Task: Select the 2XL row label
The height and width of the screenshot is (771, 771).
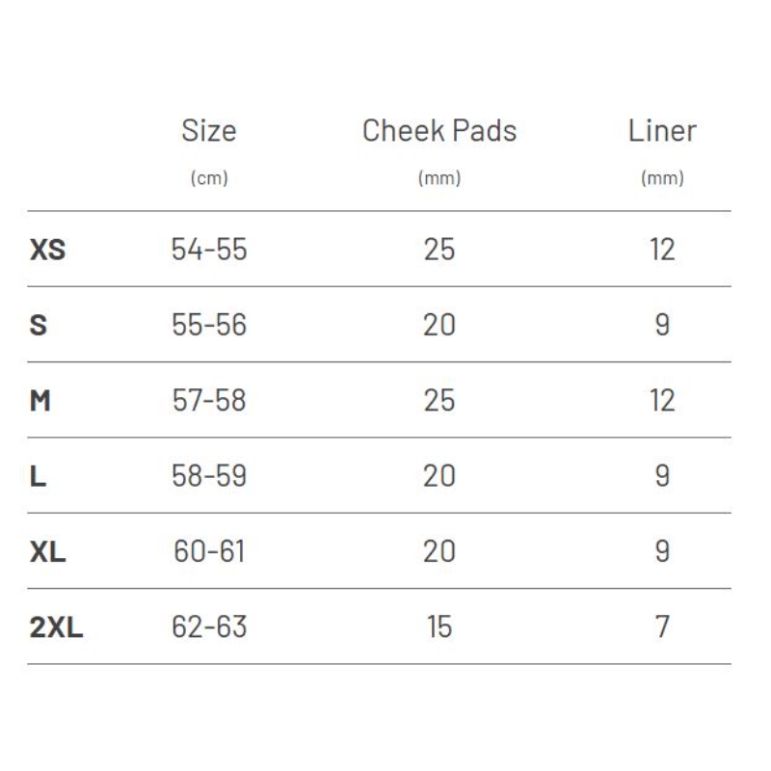Action: coord(56,627)
